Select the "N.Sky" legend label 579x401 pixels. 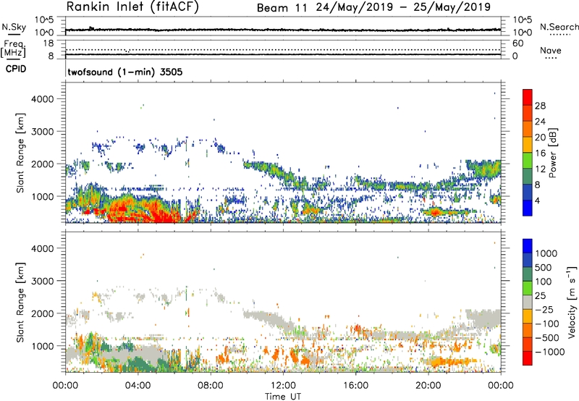tap(14, 27)
